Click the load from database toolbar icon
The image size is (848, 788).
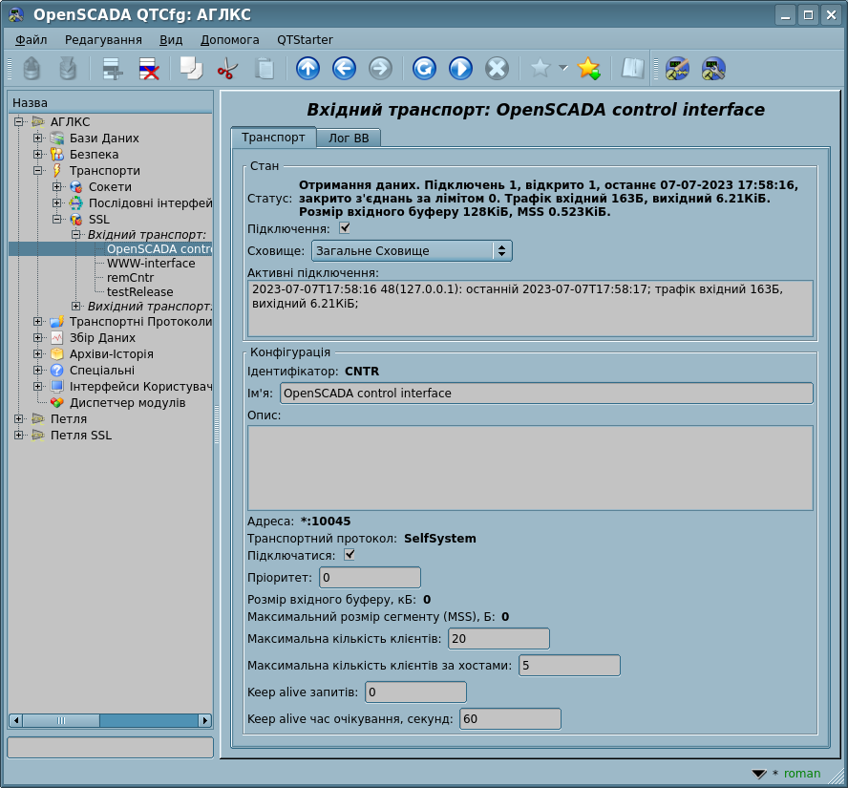32,69
